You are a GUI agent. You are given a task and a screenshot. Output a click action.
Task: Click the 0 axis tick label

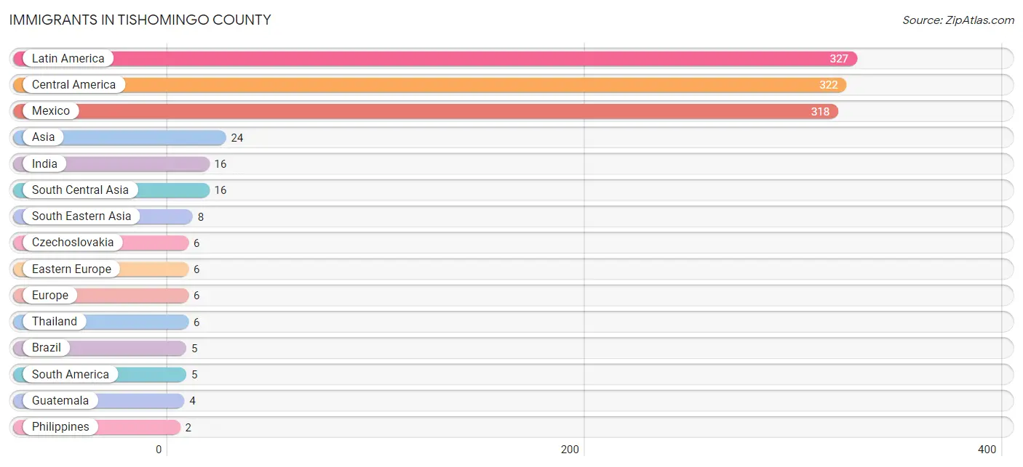click(159, 450)
